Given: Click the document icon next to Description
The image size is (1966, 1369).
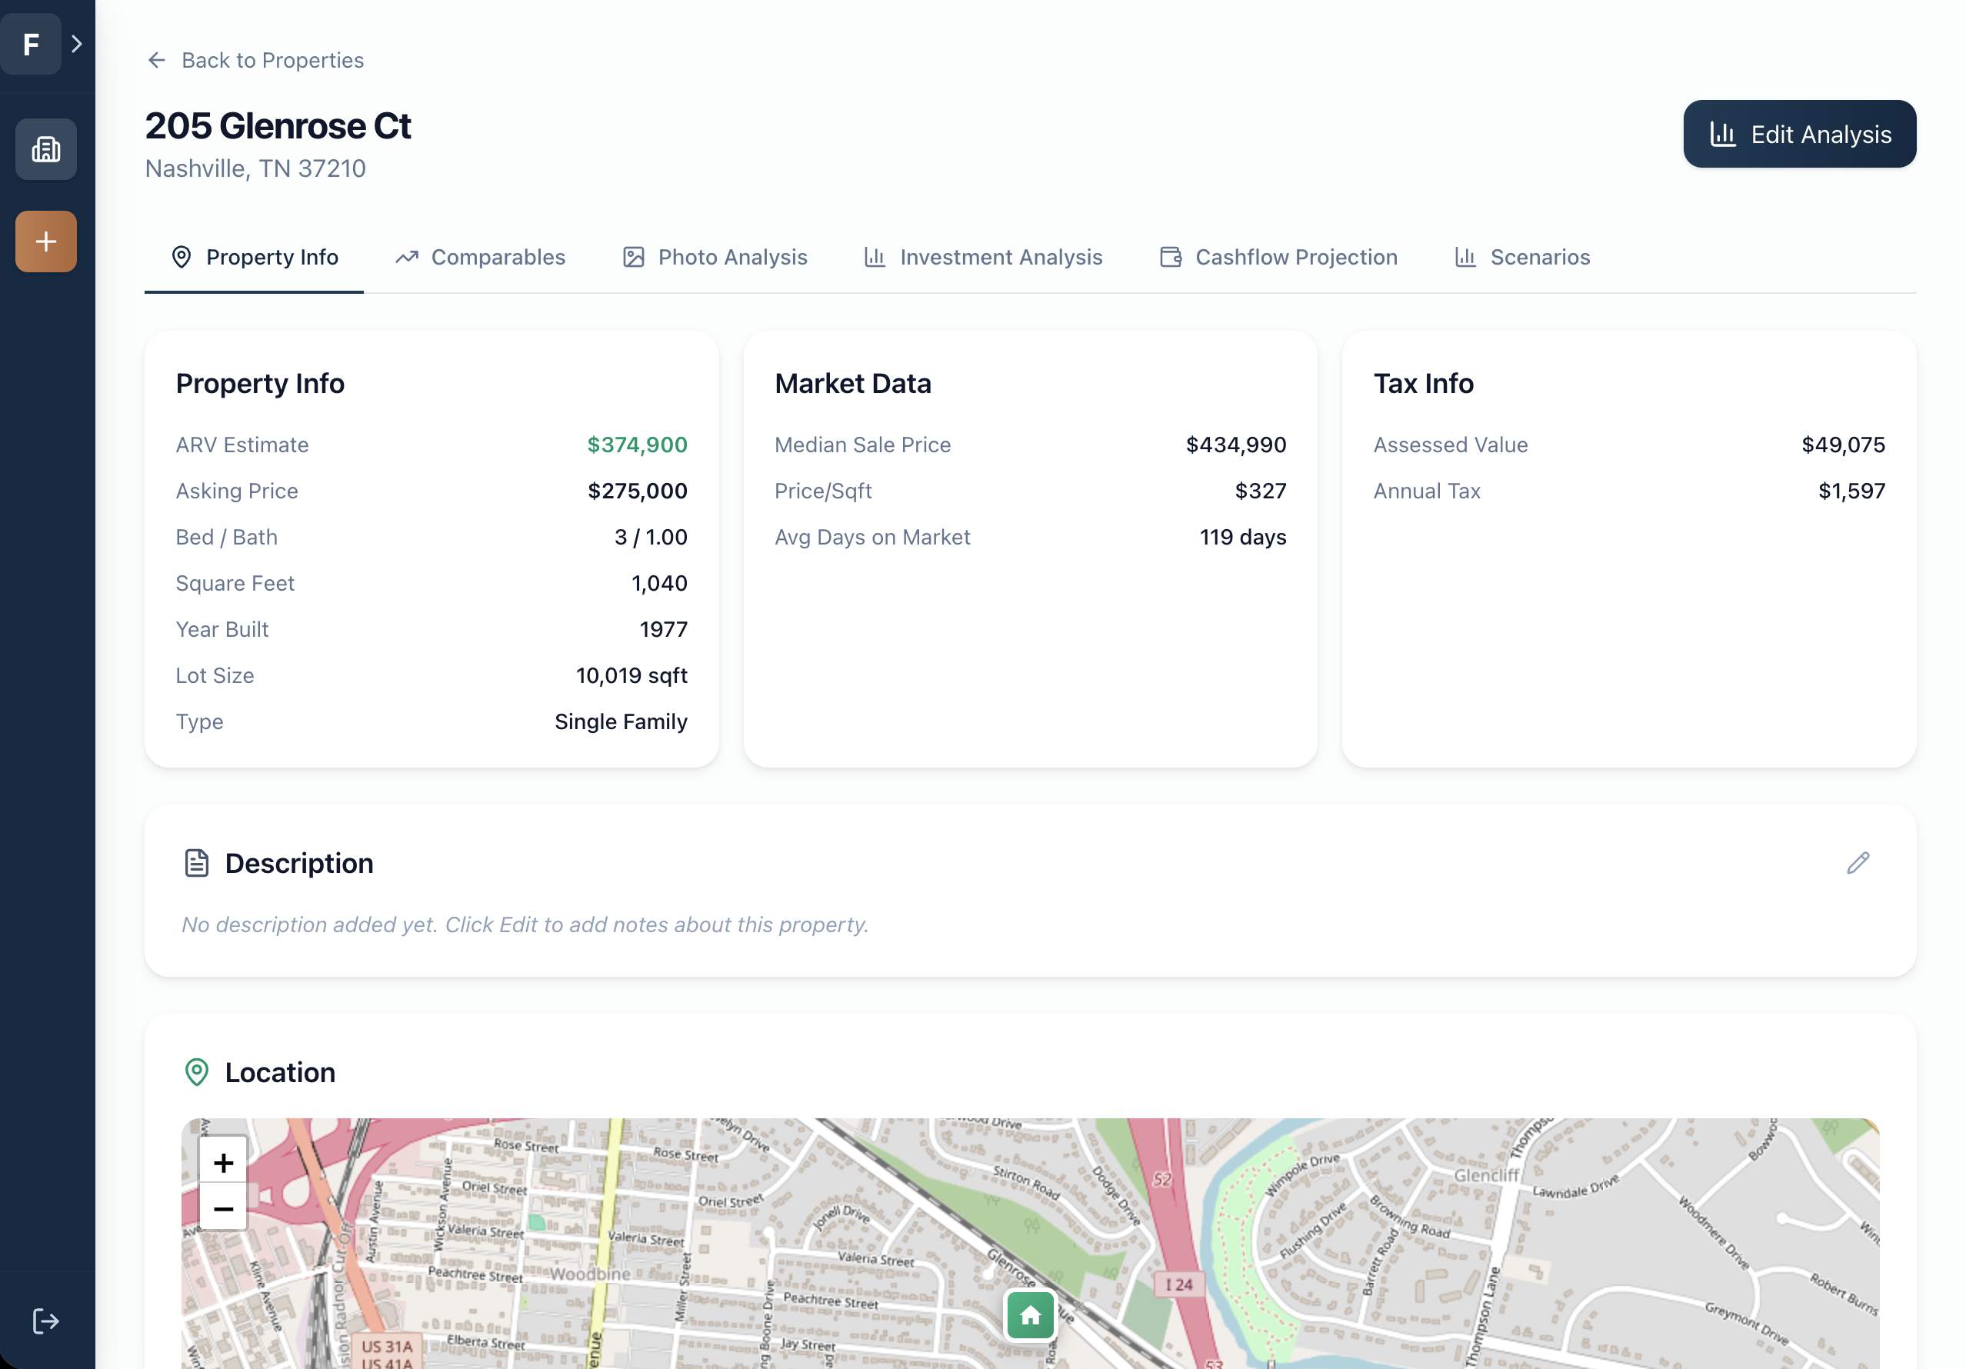Looking at the screenshot, I should 196,863.
